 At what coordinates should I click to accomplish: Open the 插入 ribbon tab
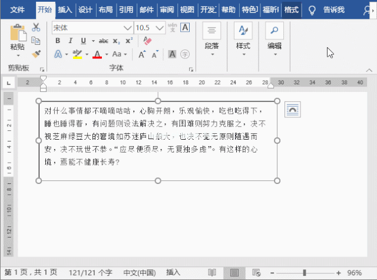(x=65, y=10)
